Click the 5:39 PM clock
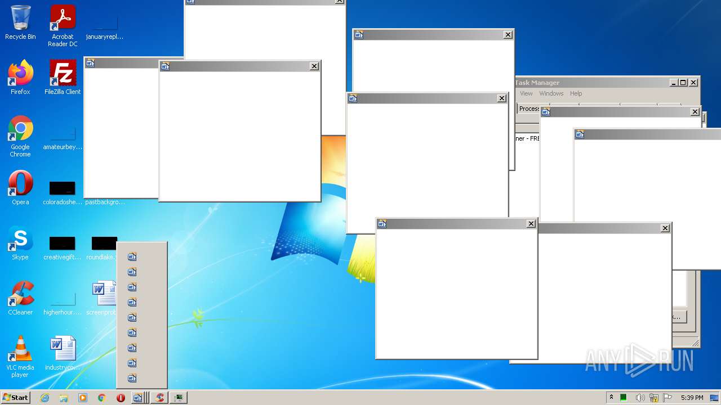721x405 pixels. pyautogui.click(x=692, y=398)
